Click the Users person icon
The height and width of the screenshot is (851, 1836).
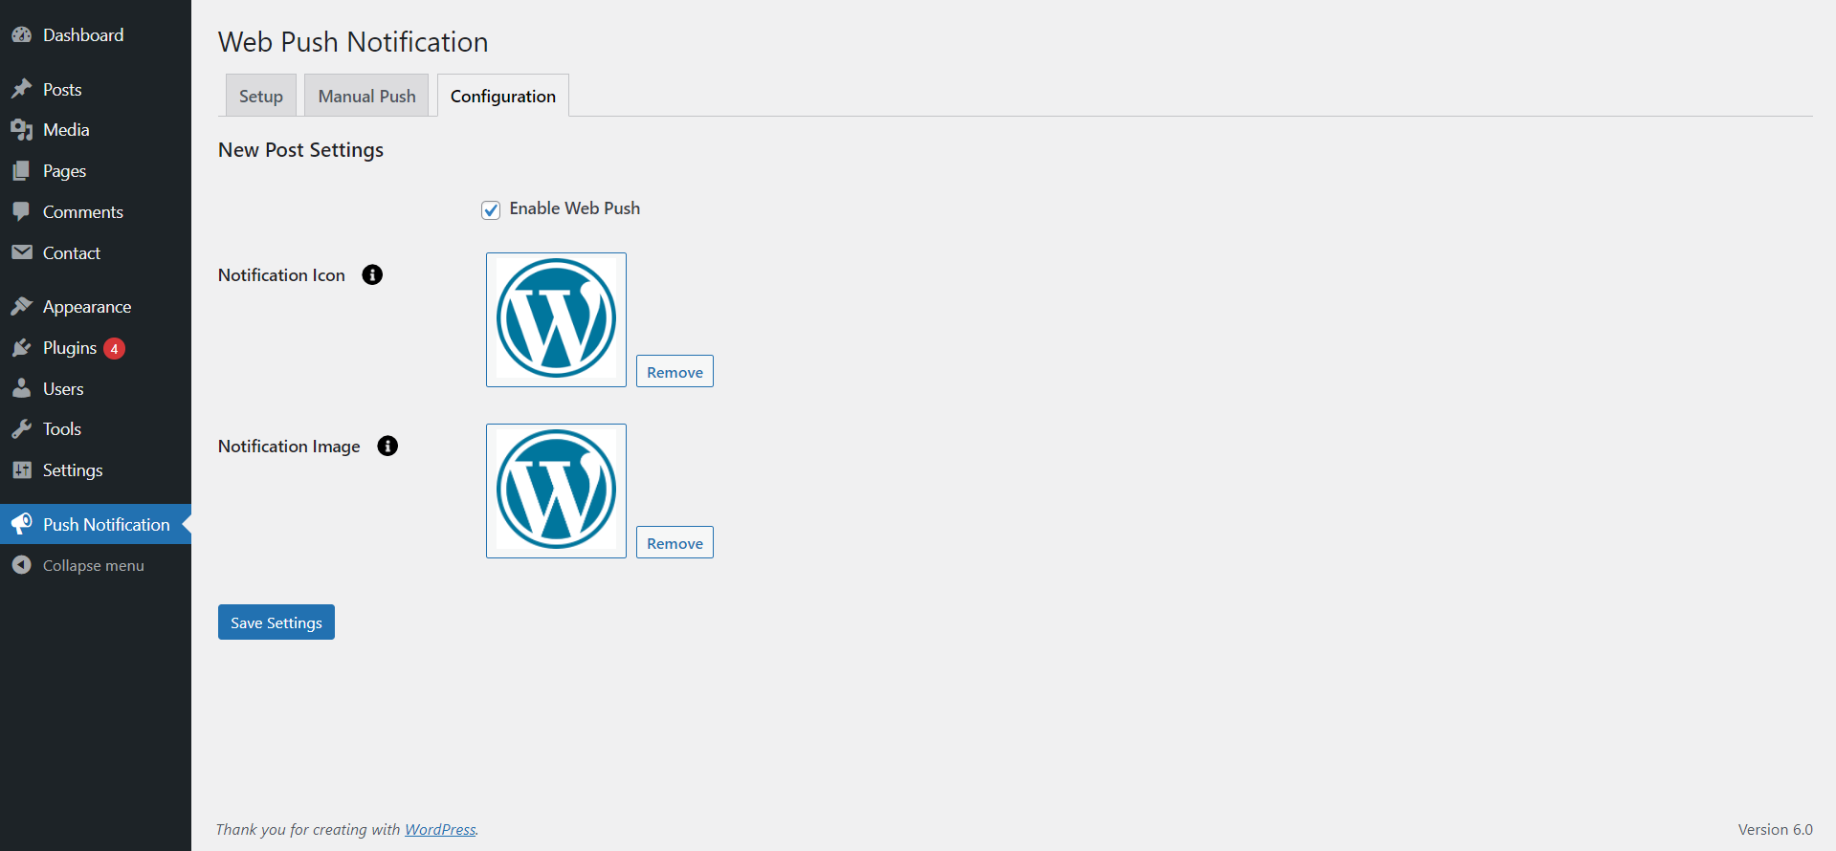pos(22,388)
